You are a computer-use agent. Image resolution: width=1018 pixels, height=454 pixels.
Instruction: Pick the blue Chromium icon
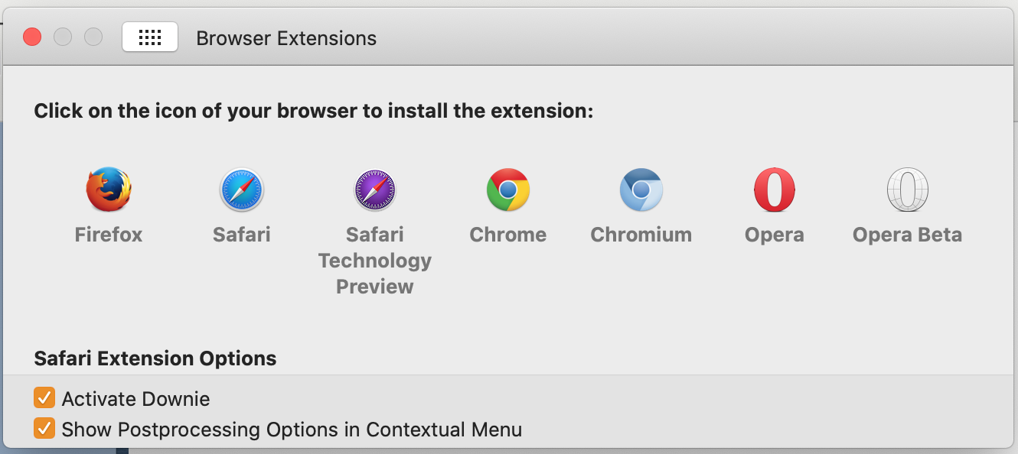pos(641,190)
